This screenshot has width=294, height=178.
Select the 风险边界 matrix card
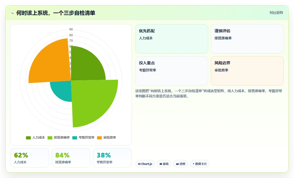point(247,71)
